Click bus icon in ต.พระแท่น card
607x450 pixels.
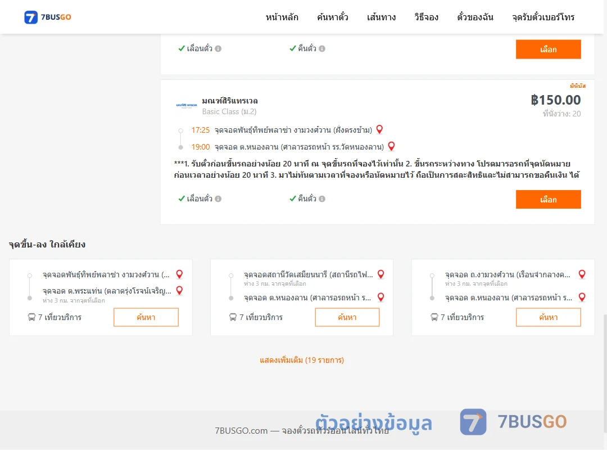(x=31, y=317)
